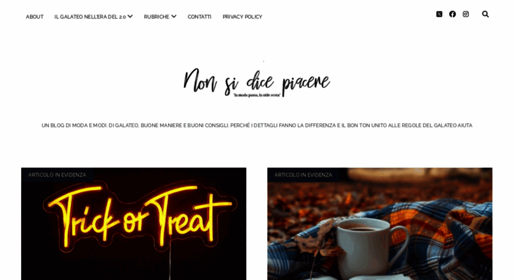Click the Non si dice piacere logo

(257, 82)
